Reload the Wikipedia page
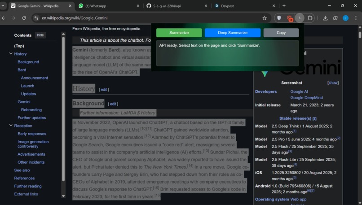This screenshot has height=205, width=362. [x=24, y=18]
